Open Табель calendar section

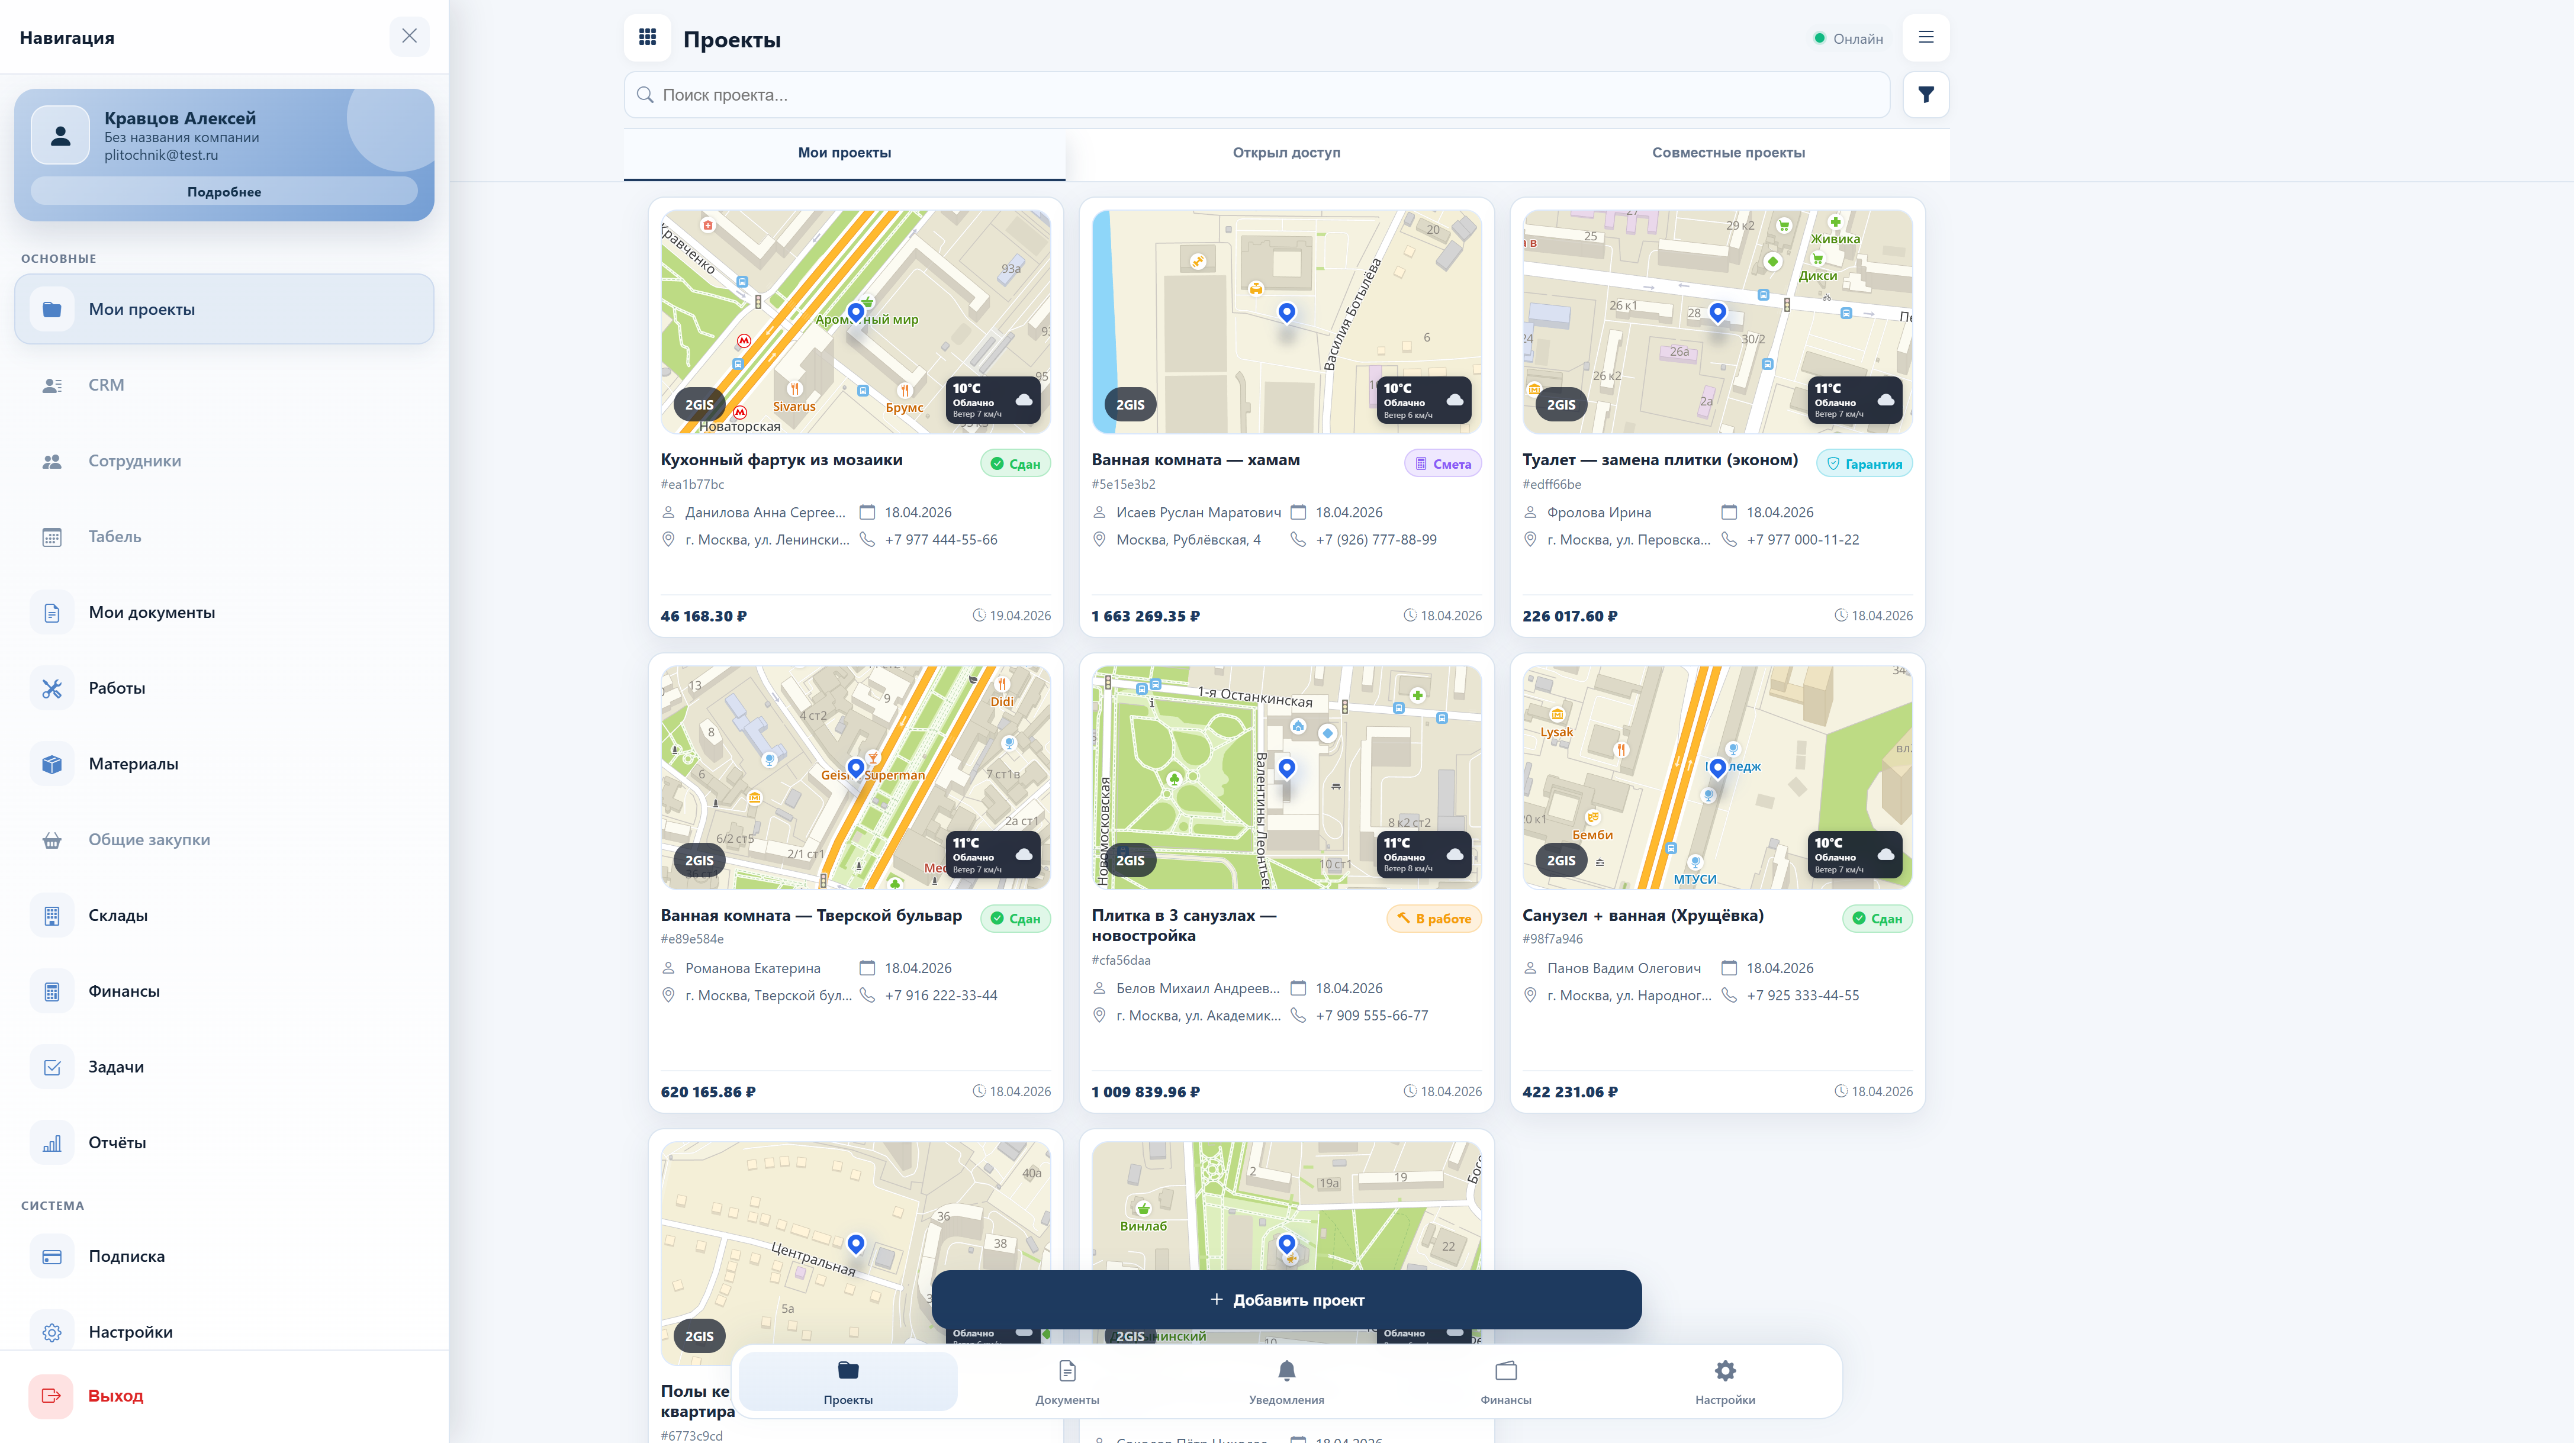(x=114, y=537)
